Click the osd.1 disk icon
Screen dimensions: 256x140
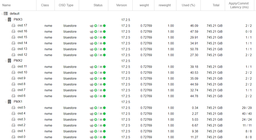13,131
